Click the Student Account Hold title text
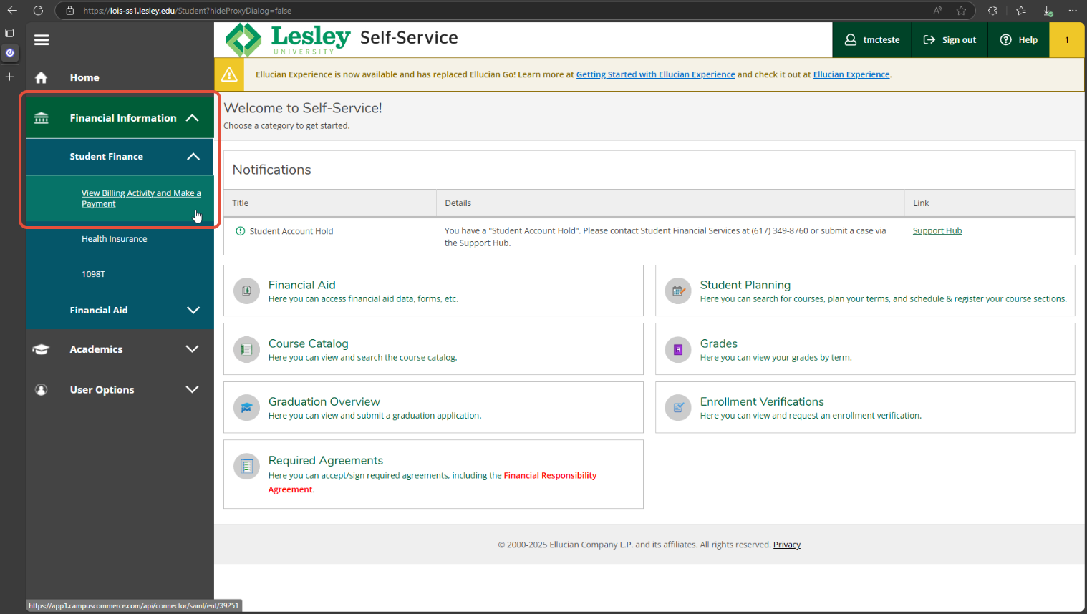This screenshot has height=614, width=1087. [x=291, y=231]
